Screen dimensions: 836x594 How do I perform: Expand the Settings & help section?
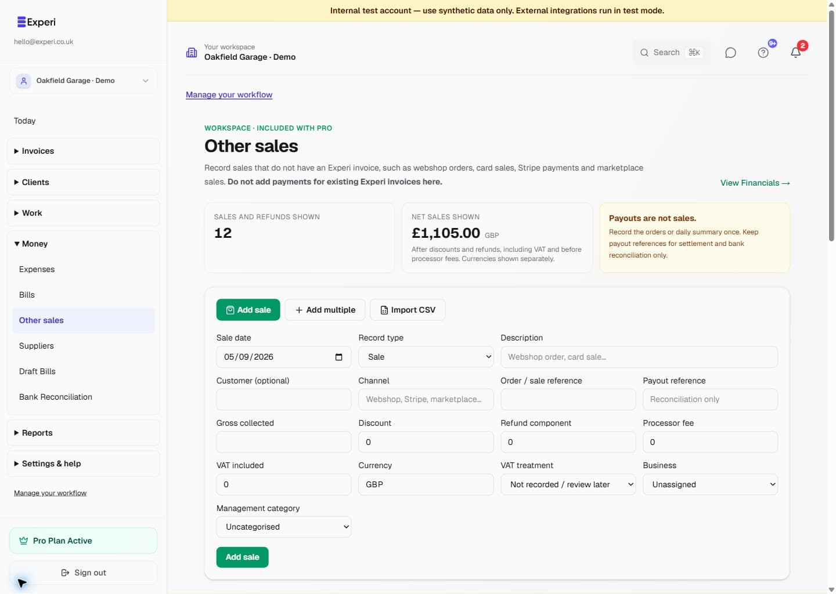84,463
